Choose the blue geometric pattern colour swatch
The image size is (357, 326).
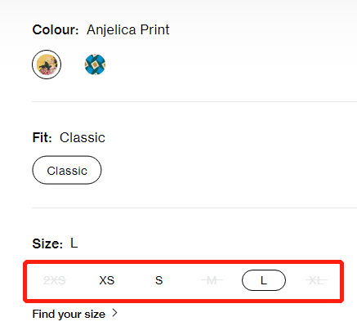(x=95, y=65)
